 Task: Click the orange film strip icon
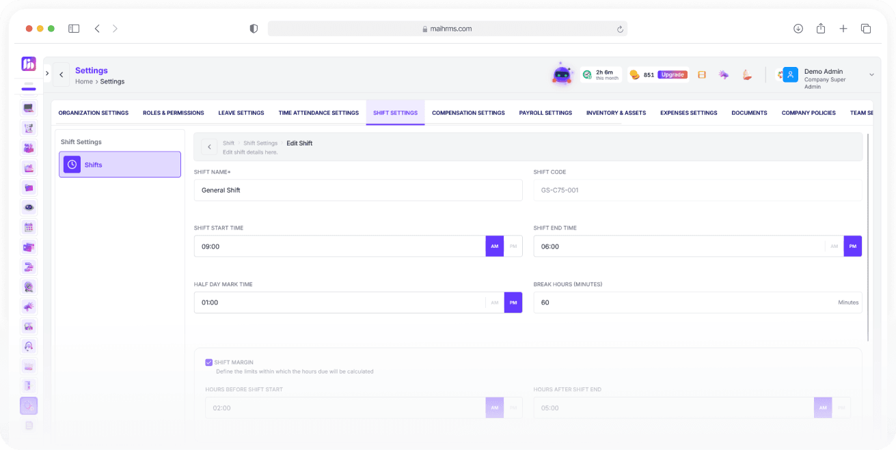coord(702,74)
